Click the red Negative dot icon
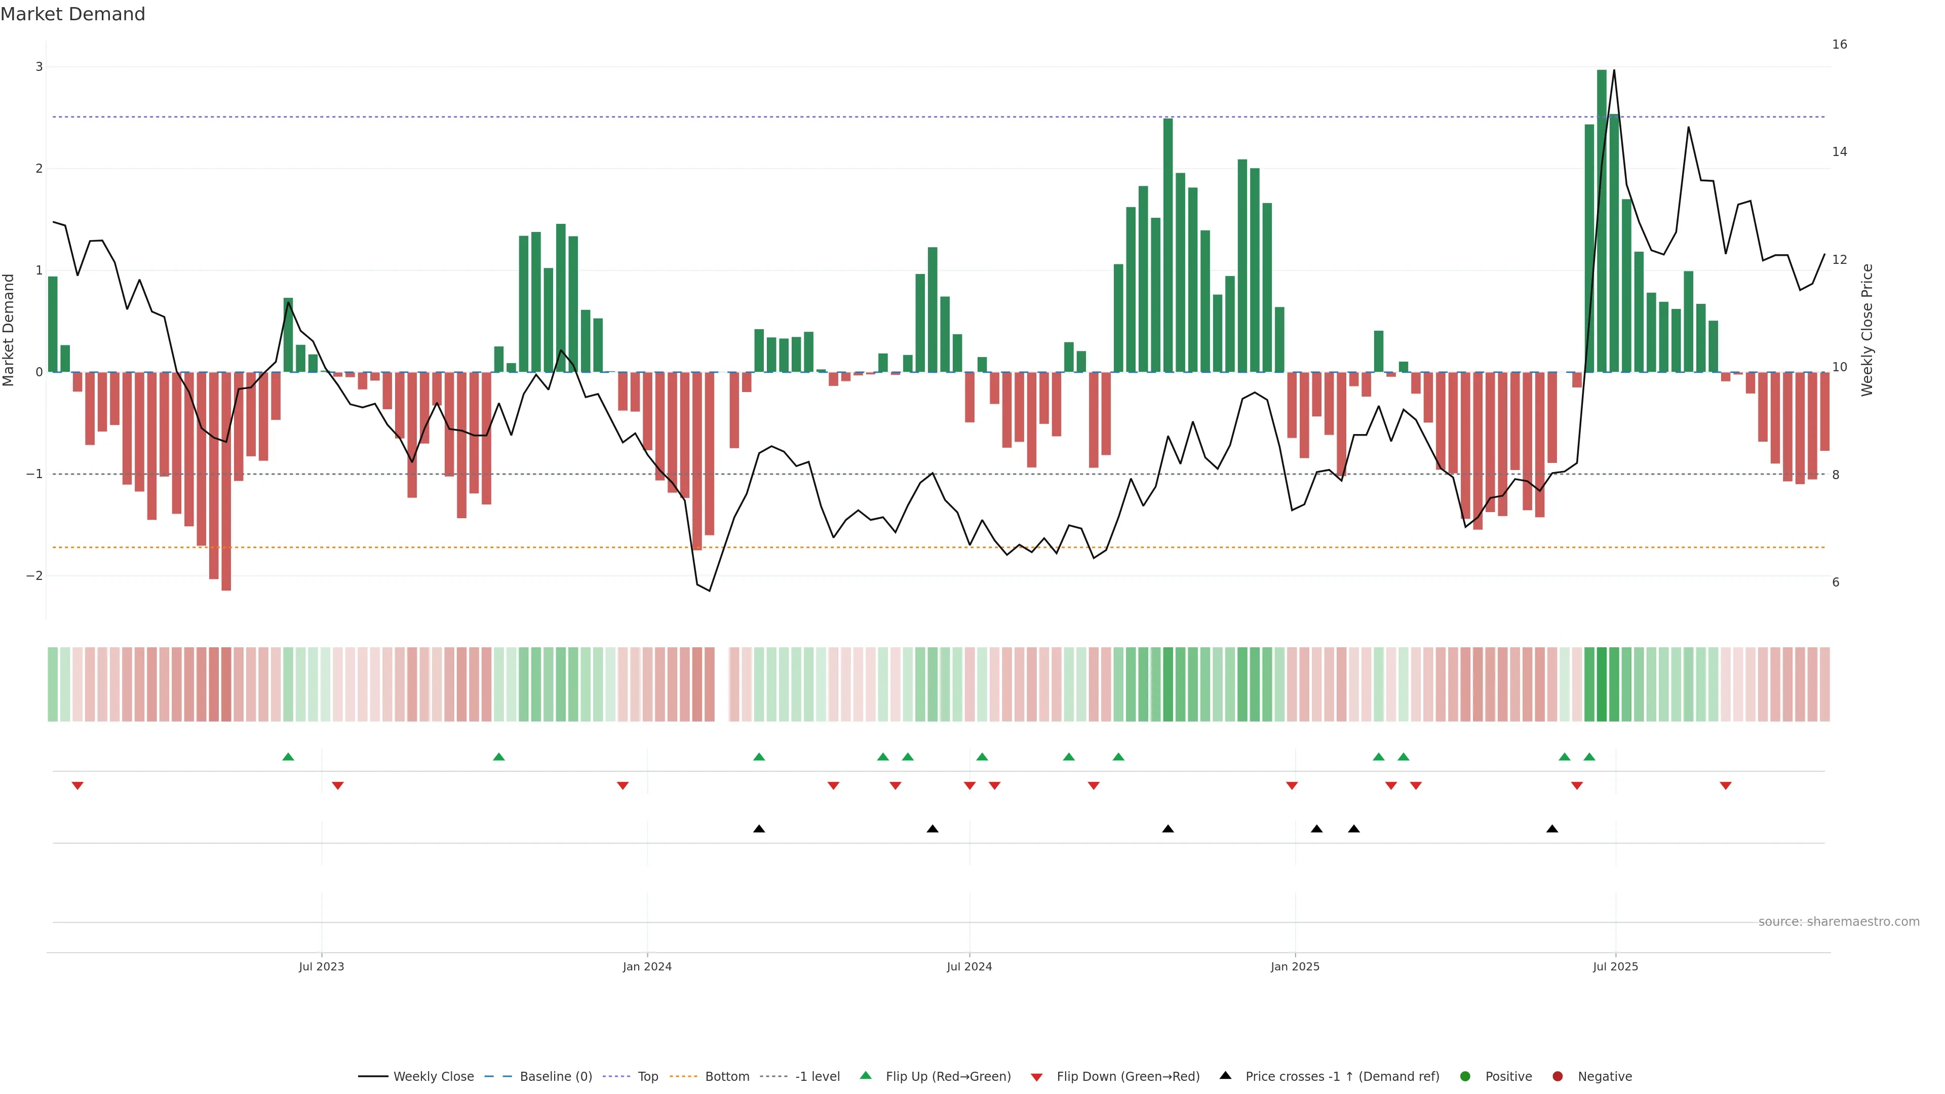The height and width of the screenshot is (1094, 1945). coord(1558,1077)
